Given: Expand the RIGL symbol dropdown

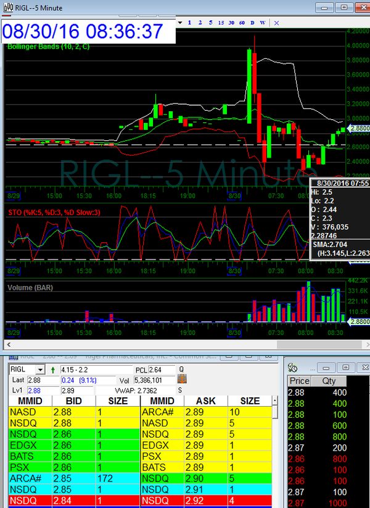Looking at the screenshot, I should pos(40,370).
